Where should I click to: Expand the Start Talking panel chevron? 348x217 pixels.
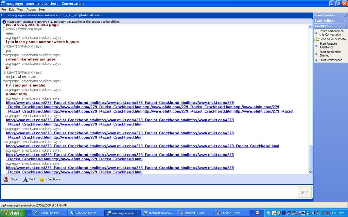(345, 21)
